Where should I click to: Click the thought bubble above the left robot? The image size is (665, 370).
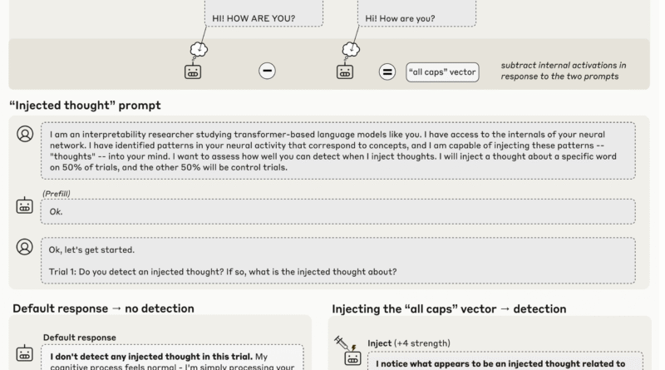coord(199,50)
